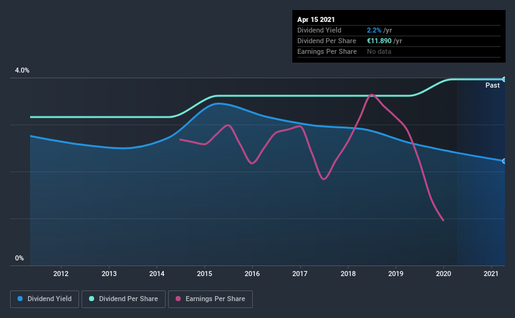The image size is (515, 318).
Task: Toggle the Dividend Yield legend button
Action: click(45, 299)
